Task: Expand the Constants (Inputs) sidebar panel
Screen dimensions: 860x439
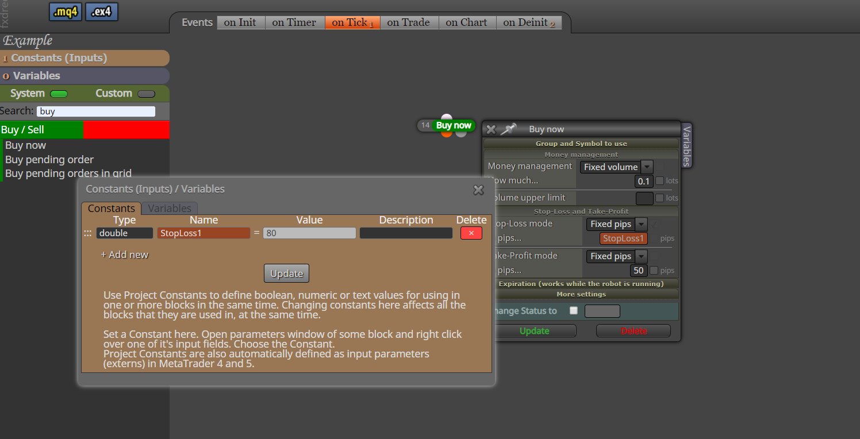Action: (85, 58)
